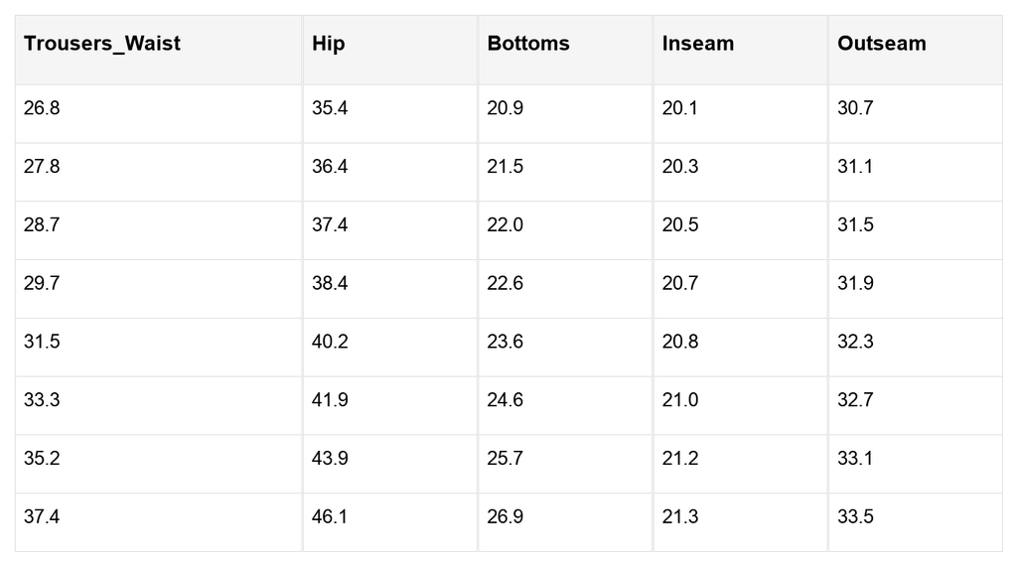Select inseam cell showing 21.0
Image resolution: width=1017 pixels, height=566 pixels.
[x=740, y=406]
